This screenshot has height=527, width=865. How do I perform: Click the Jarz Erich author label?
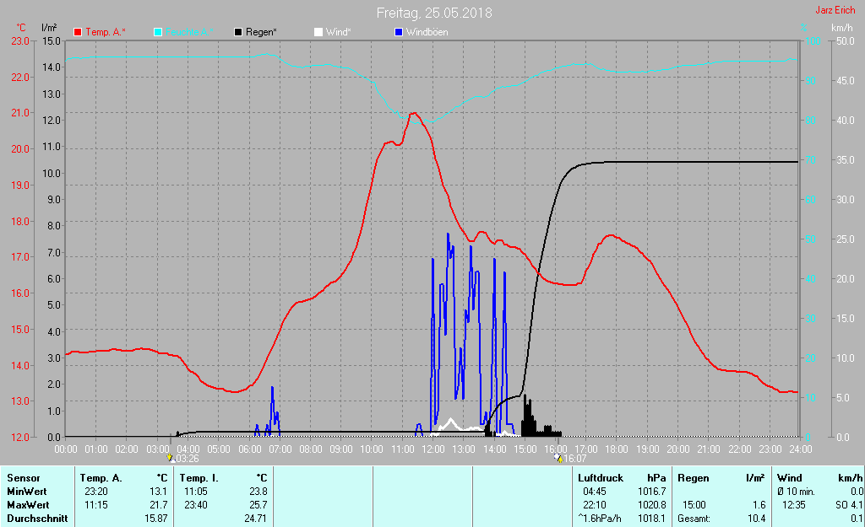tap(835, 11)
